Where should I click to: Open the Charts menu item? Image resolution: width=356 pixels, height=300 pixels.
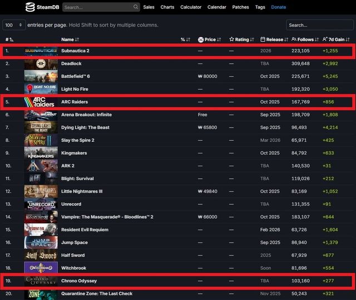tap(167, 7)
